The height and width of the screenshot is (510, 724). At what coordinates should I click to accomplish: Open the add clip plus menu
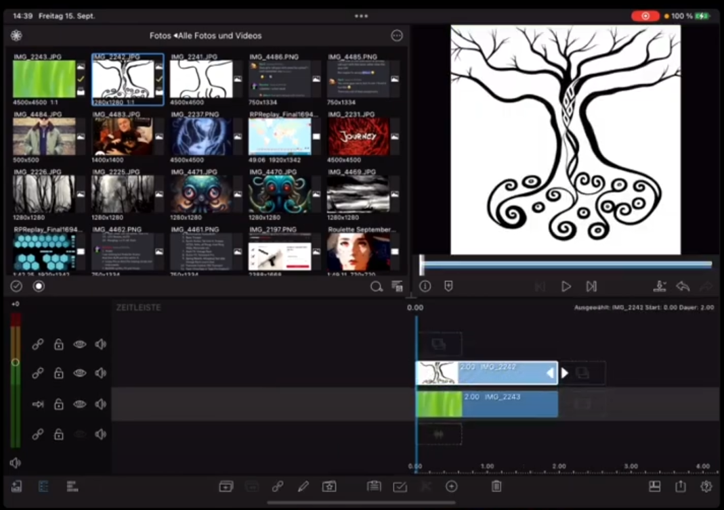coord(451,486)
